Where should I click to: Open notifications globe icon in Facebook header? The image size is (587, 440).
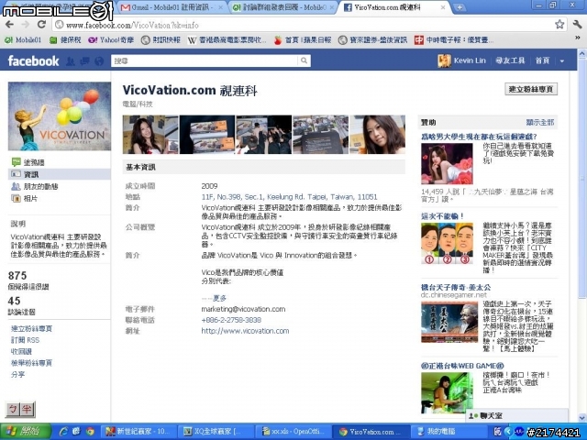[x=99, y=61]
